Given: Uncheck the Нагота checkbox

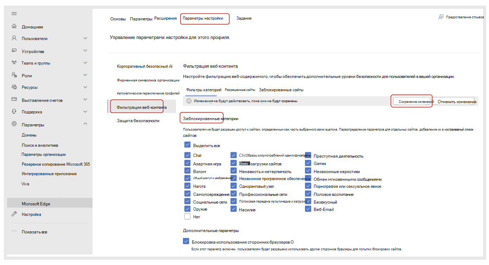Looking at the screenshot, I should point(187,186).
